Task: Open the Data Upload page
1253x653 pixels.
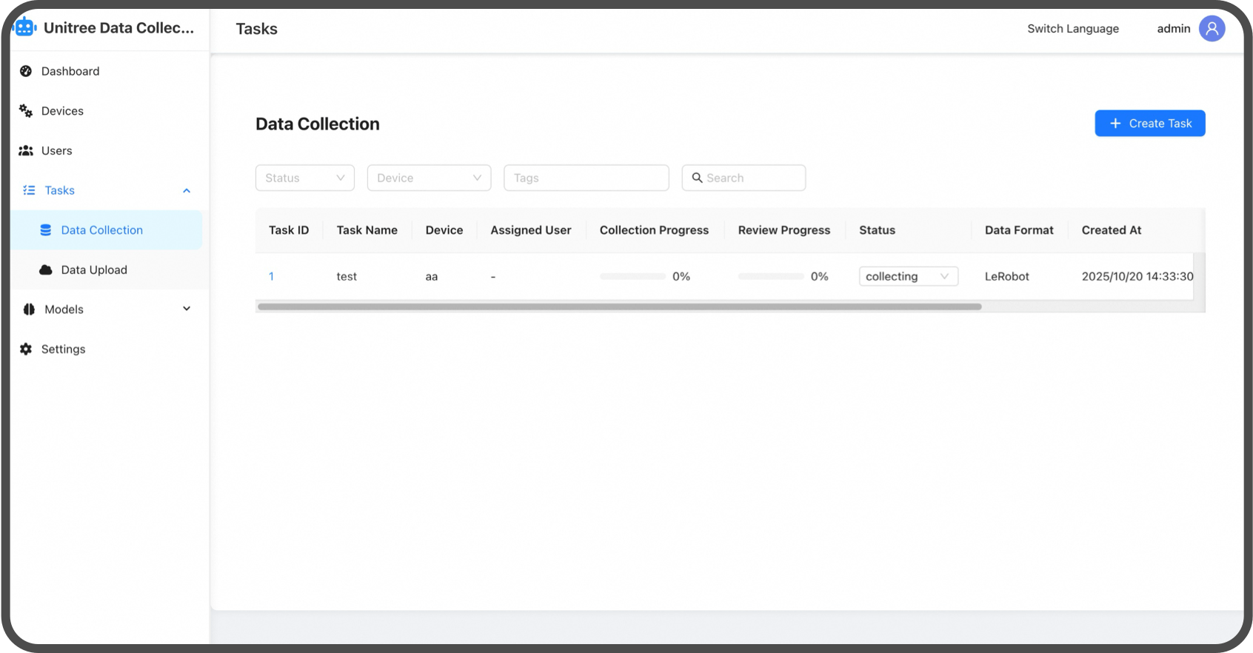Action: (94, 270)
